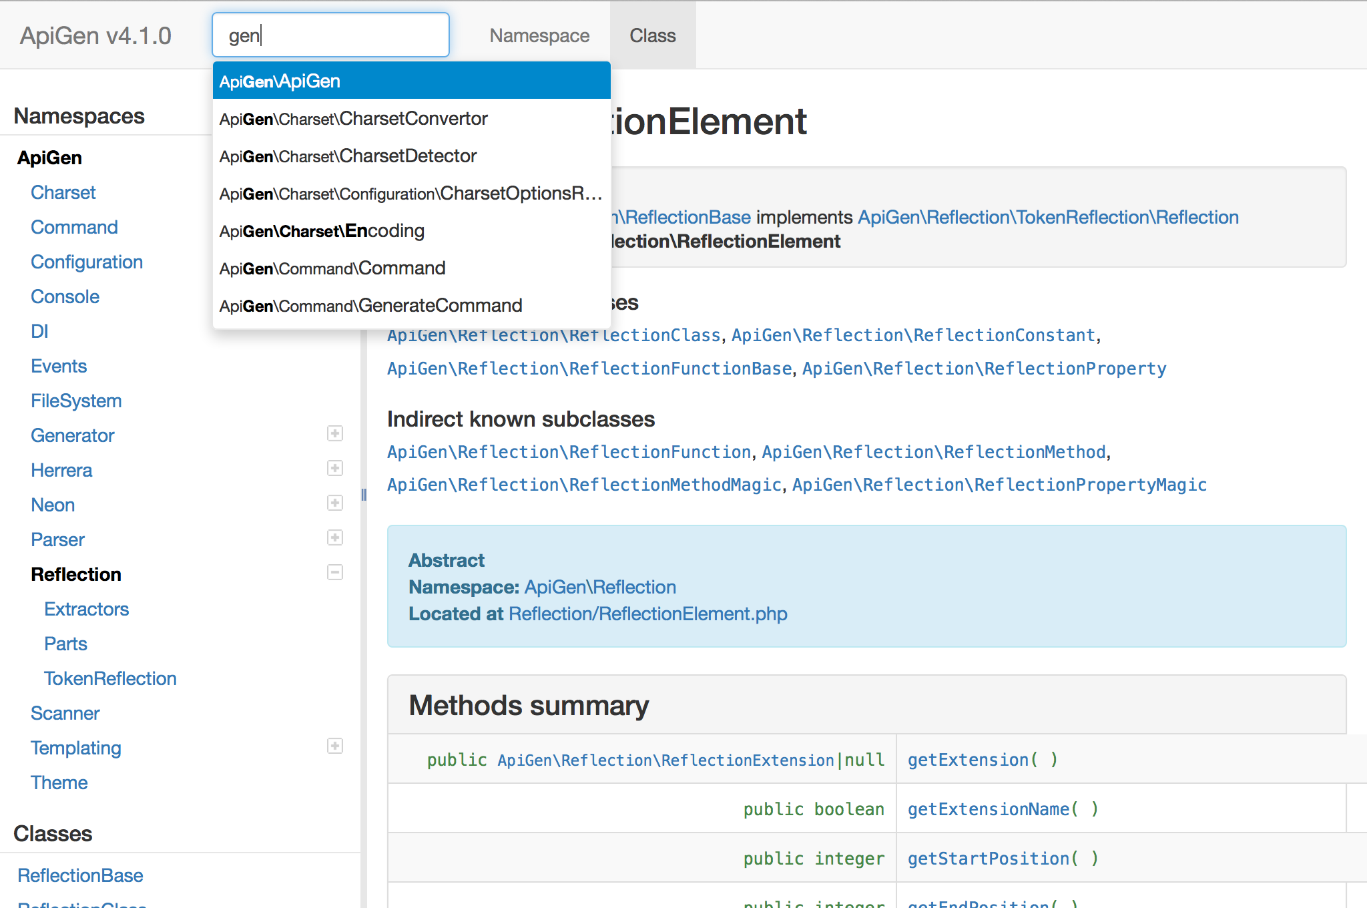Open ReflectionMethodMagic subclass link
This screenshot has width=1367, height=908.
click(x=584, y=485)
